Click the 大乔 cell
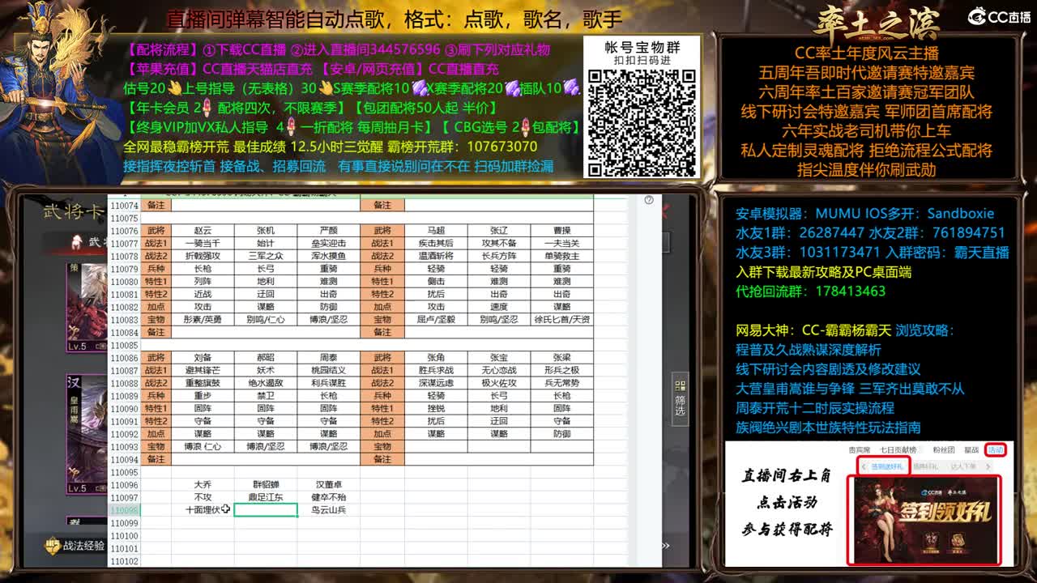Viewport: 1037px width, 583px height. (203, 485)
